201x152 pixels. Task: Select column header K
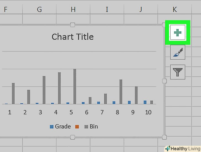(x=174, y=10)
